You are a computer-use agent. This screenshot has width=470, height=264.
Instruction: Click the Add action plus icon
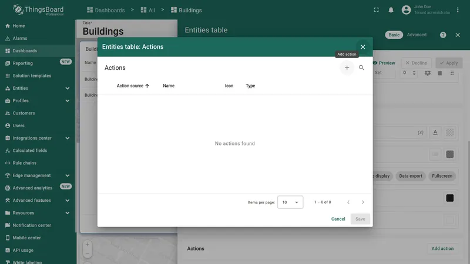pos(347,67)
